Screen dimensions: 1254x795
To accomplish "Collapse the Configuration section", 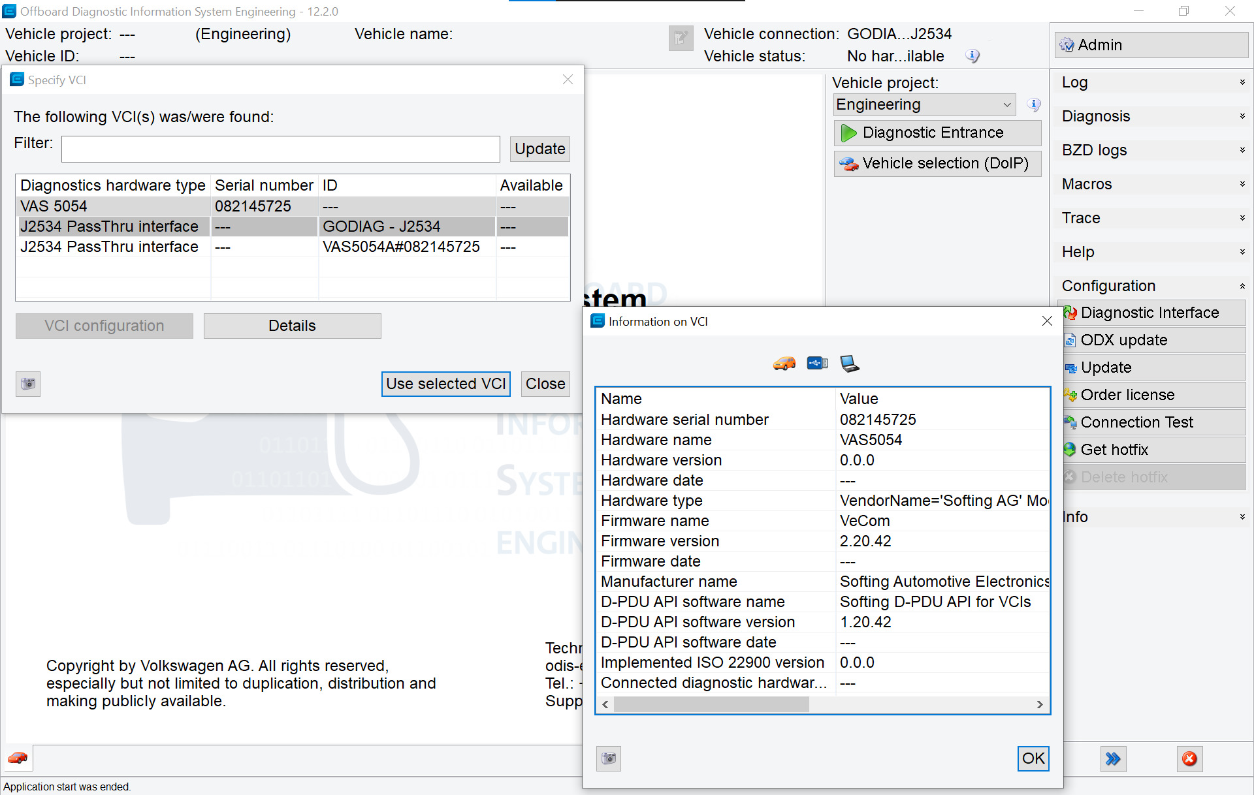I will pyautogui.click(x=1153, y=286).
